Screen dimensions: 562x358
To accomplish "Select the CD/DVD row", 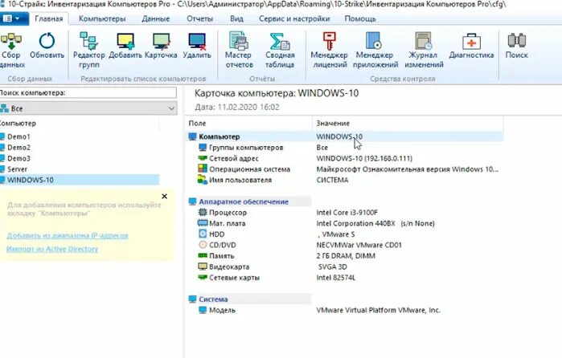I will point(346,245).
